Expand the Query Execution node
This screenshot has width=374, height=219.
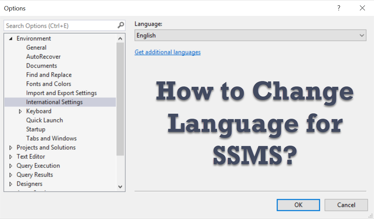click(11, 166)
